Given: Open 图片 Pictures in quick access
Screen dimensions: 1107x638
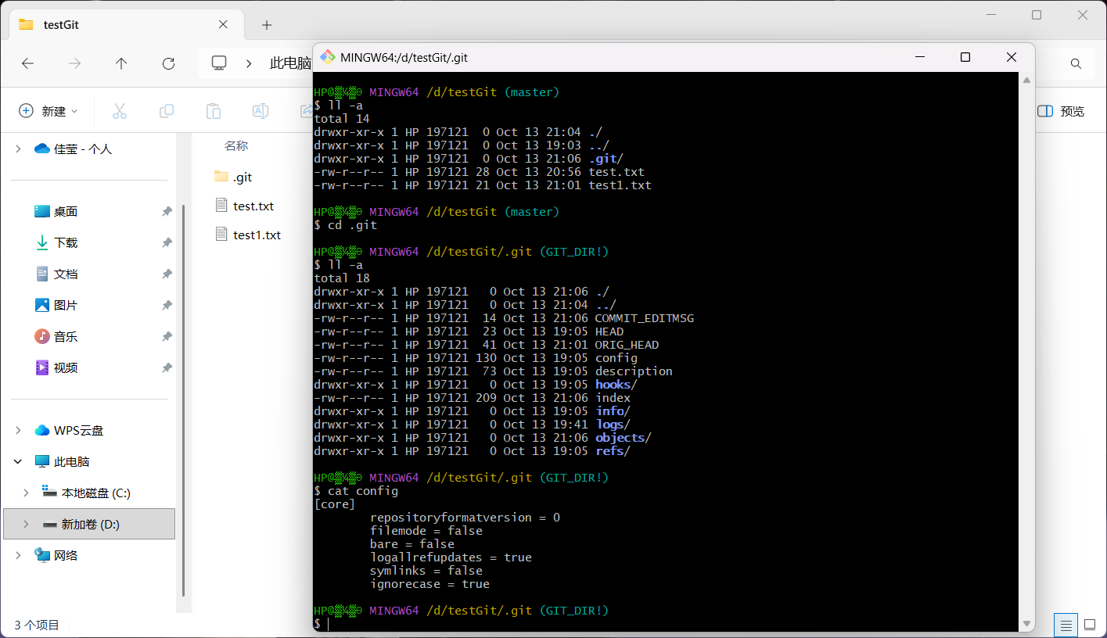Looking at the screenshot, I should point(66,305).
